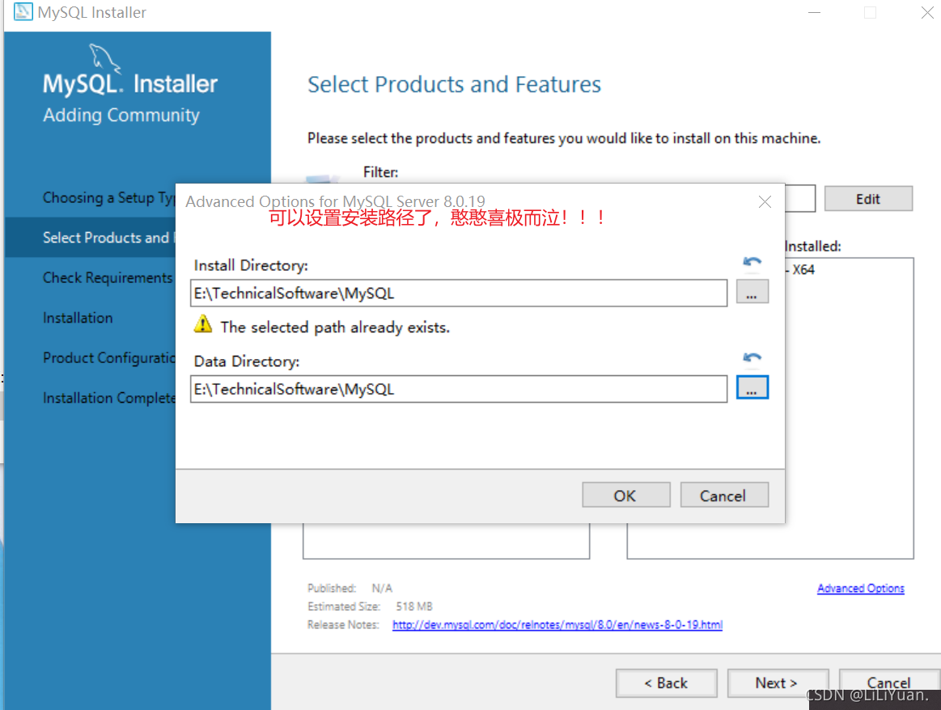Click the '518 MB' estimated size value
Image resolution: width=941 pixels, height=710 pixels.
414,606
